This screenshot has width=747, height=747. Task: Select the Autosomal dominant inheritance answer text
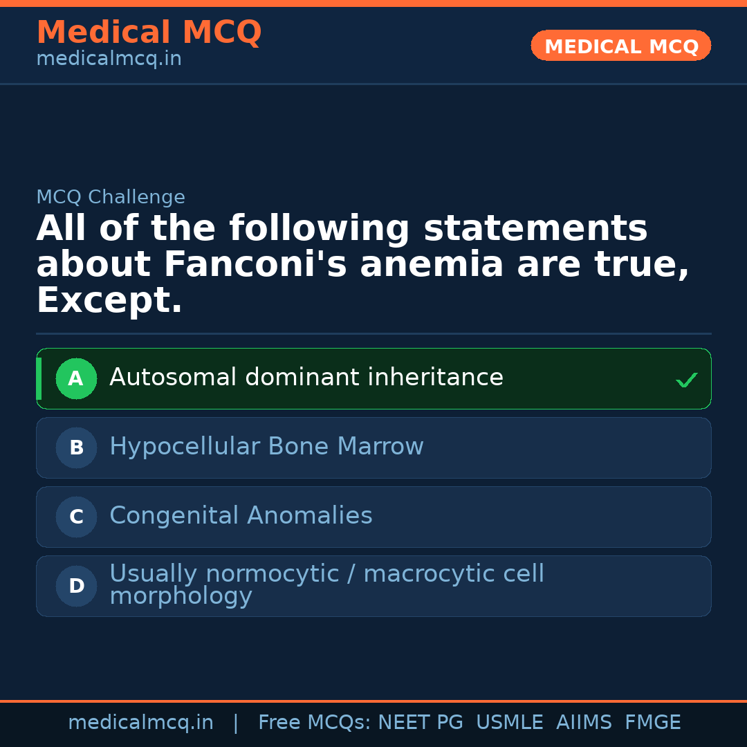(306, 378)
